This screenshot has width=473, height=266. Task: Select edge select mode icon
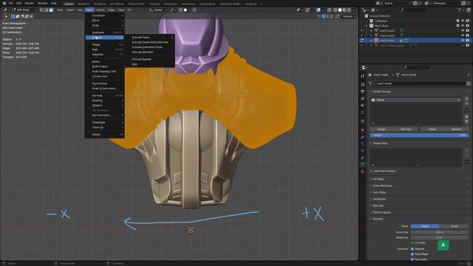[47, 10]
